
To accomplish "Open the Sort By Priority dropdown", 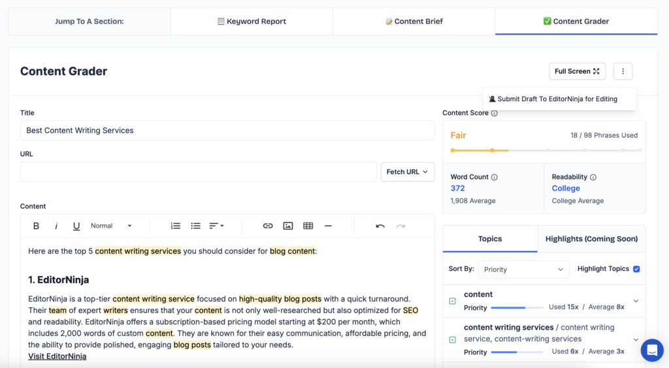I will pyautogui.click(x=523, y=269).
